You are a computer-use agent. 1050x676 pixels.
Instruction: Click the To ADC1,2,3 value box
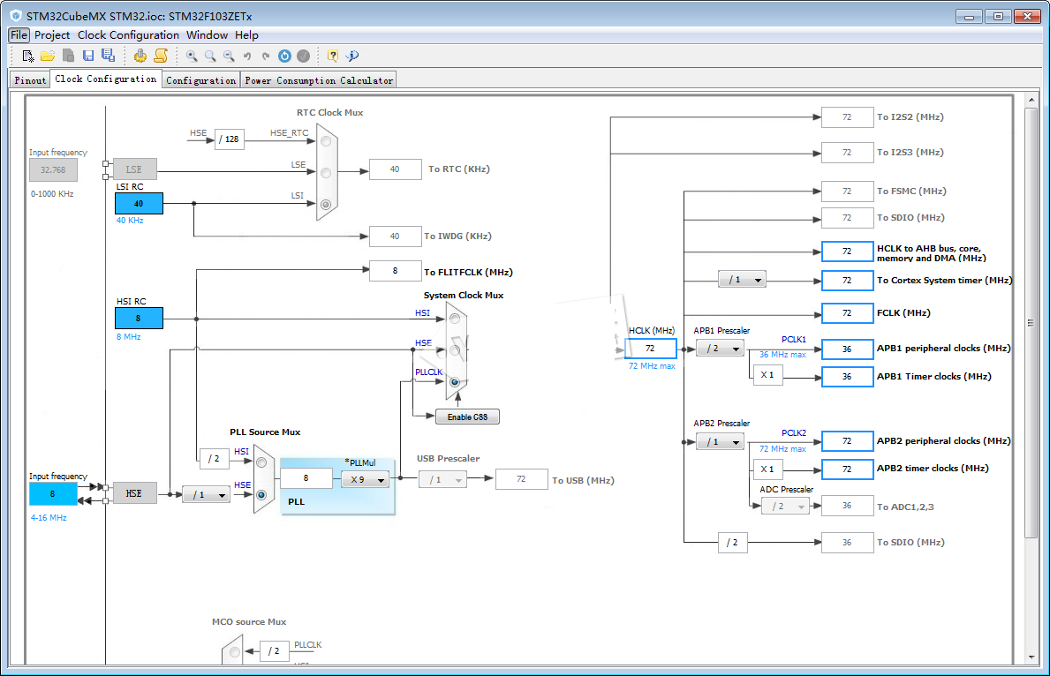coord(847,506)
